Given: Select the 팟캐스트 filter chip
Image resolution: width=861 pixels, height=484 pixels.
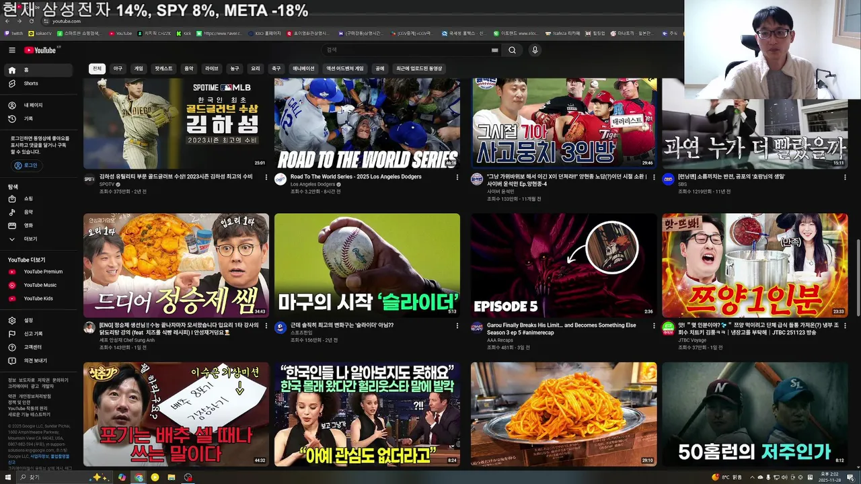Looking at the screenshot, I should click(163, 69).
